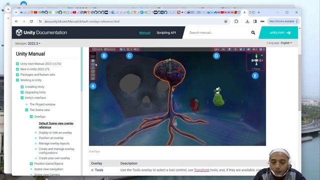Expand New in Unity 2022 LTS node
The height and width of the screenshot is (180, 320).
[x=17, y=69]
